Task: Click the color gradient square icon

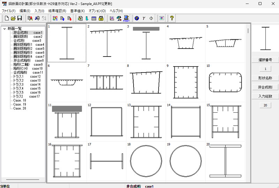Action: pos(161,18)
